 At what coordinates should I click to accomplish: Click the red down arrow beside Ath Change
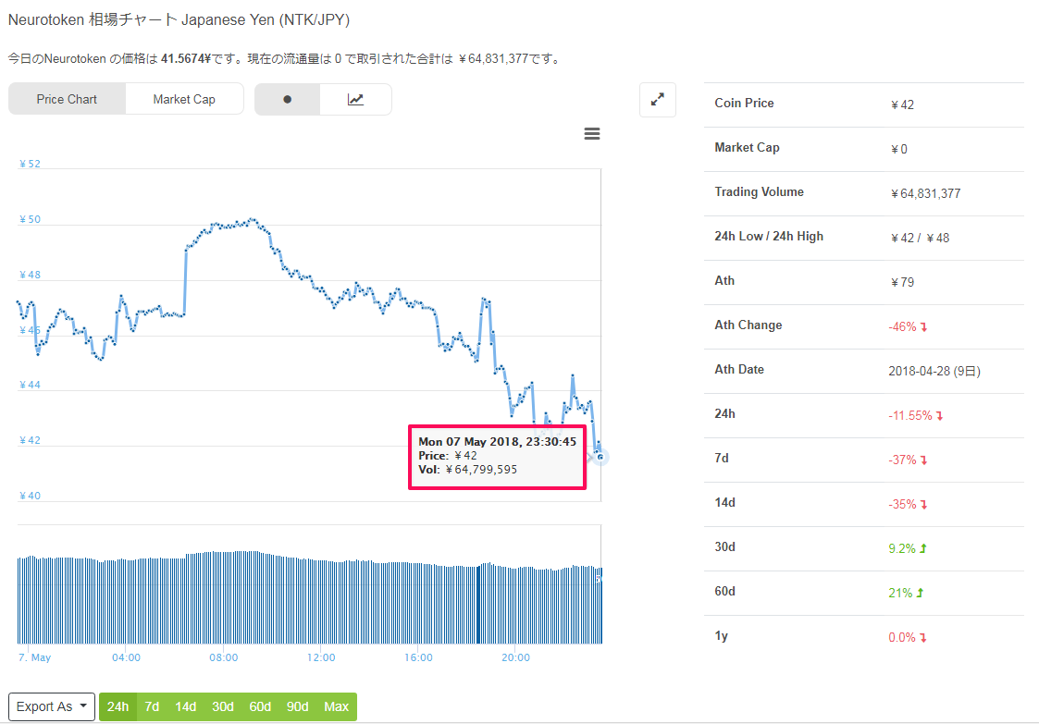coord(923,326)
